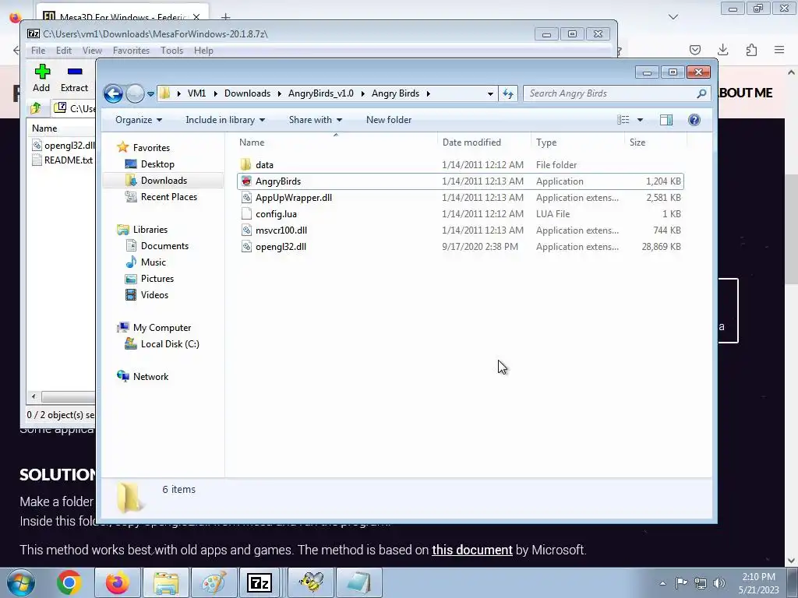Viewport: 798px width, 598px height.
Task: Click the green Add icon in 7-Zip
Action: 42,72
